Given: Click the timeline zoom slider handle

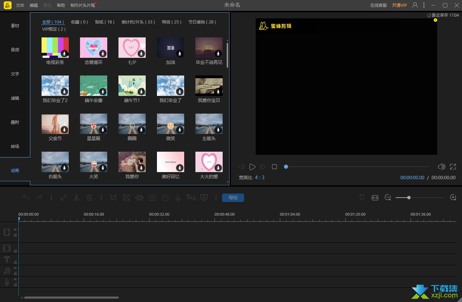Looking at the screenshot, I should click(409, 198).
